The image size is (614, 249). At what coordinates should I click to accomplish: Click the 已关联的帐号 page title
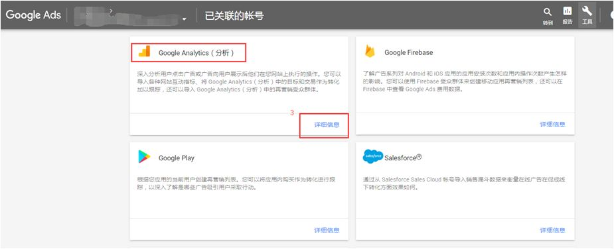(x=234, y=16)
